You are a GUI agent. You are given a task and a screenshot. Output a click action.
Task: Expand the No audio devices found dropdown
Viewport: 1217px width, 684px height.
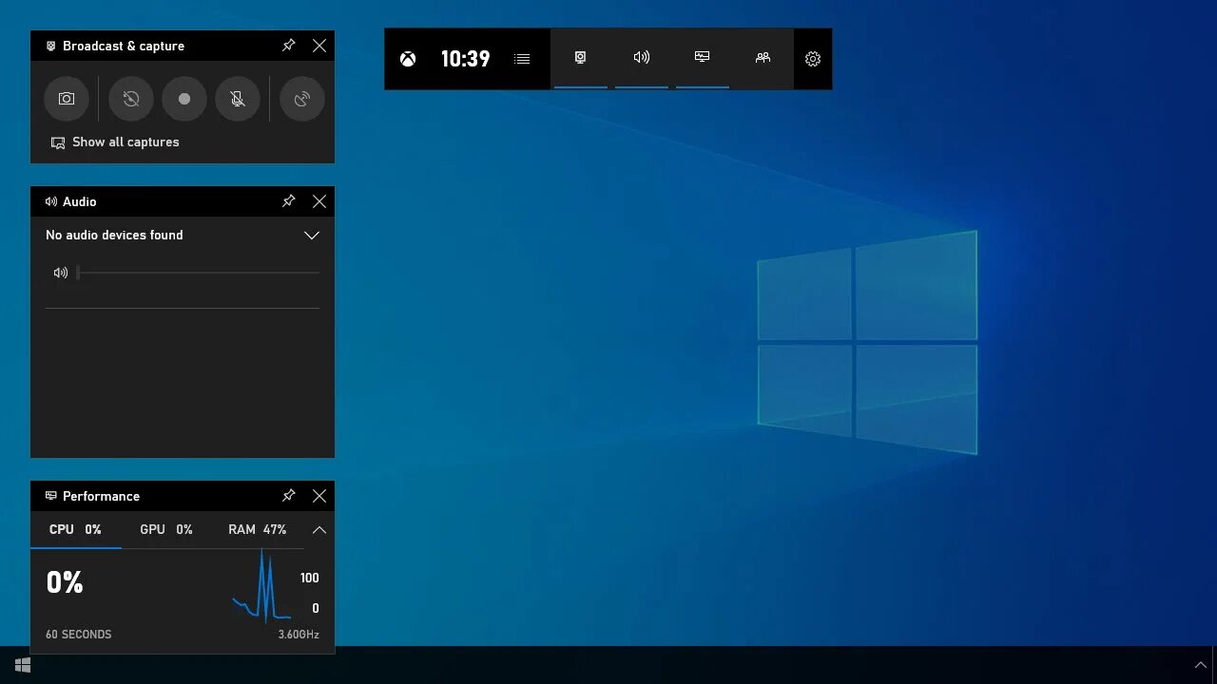pos(311,235)
